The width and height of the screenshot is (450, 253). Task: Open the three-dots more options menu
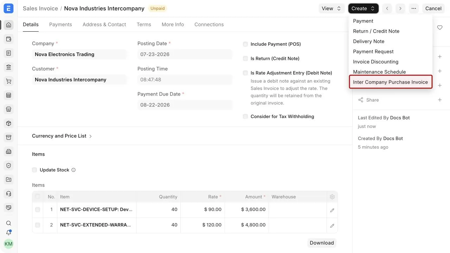(x=414, y=8)
